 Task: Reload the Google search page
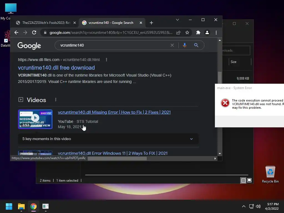point(34,33)
